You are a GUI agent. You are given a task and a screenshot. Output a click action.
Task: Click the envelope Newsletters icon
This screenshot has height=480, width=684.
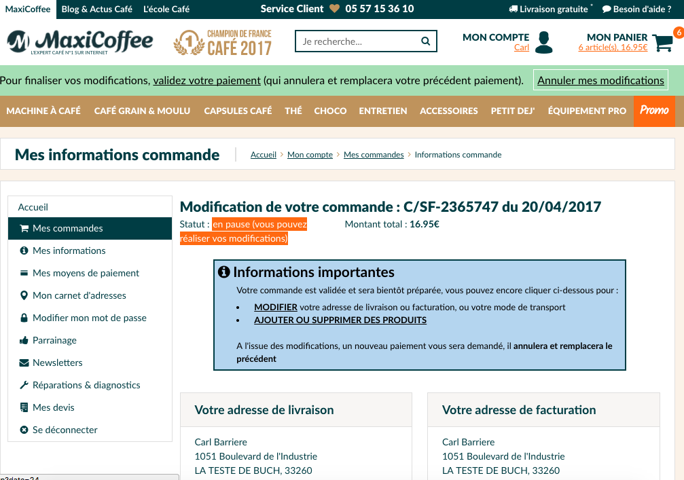[x=24, y=363]
